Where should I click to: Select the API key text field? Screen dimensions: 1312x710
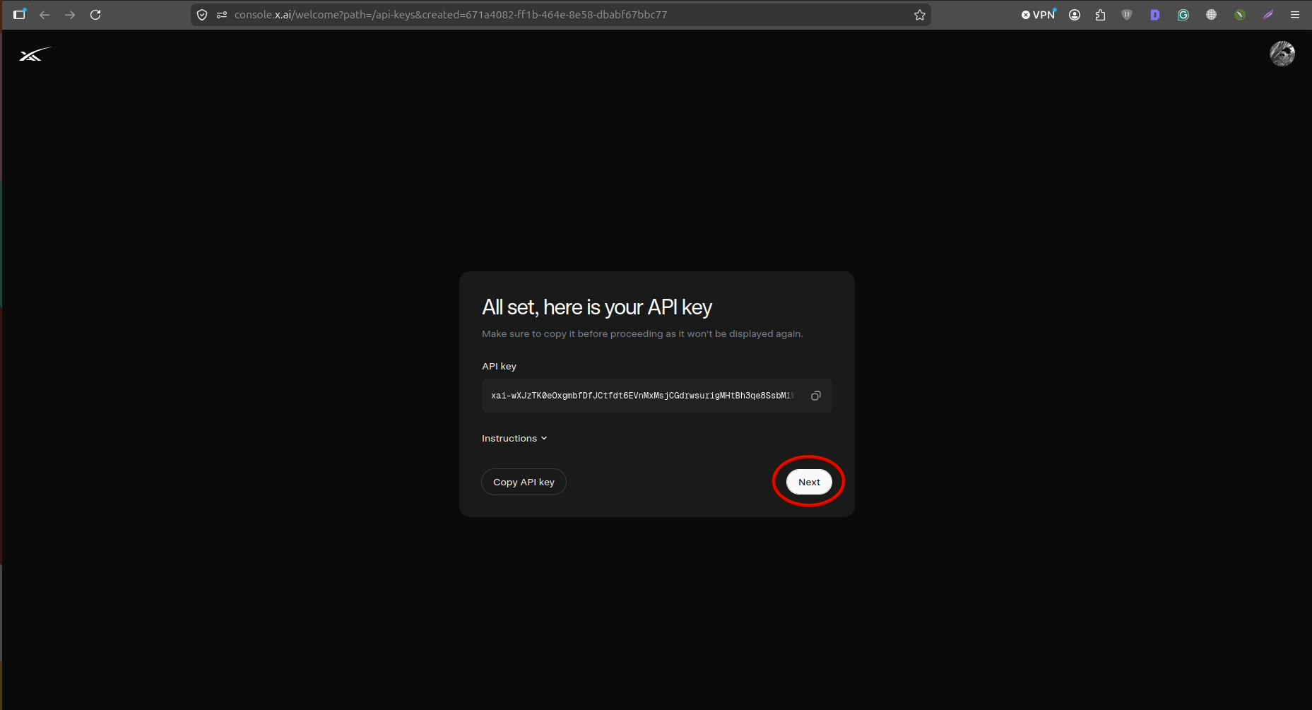tap(656, 396)
